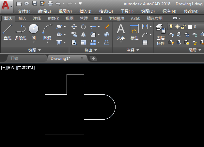The height and width of the screenshot is (147, 204).
Task: Select the Polyline (多段线) tool
Action: 21,32
